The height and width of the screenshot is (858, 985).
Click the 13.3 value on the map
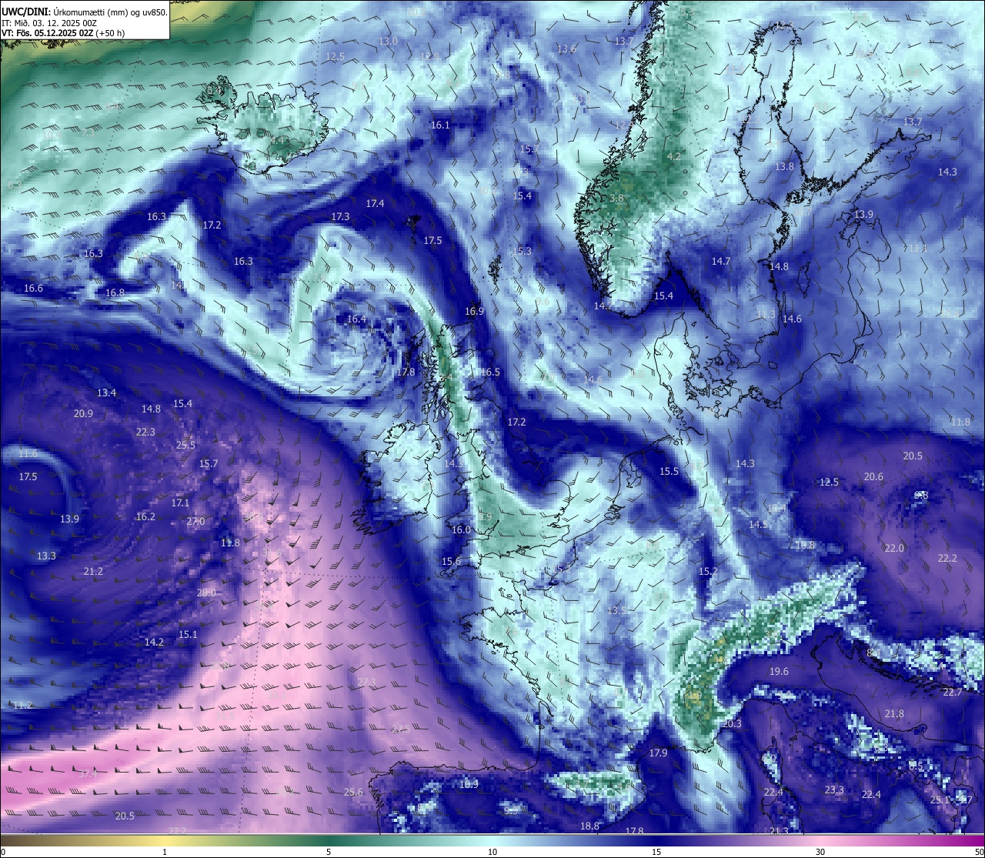point(46,556)
